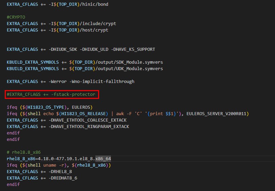Click '-DRHEL8_8' flag text
The image size is (275, 191).
pos(60,171)
